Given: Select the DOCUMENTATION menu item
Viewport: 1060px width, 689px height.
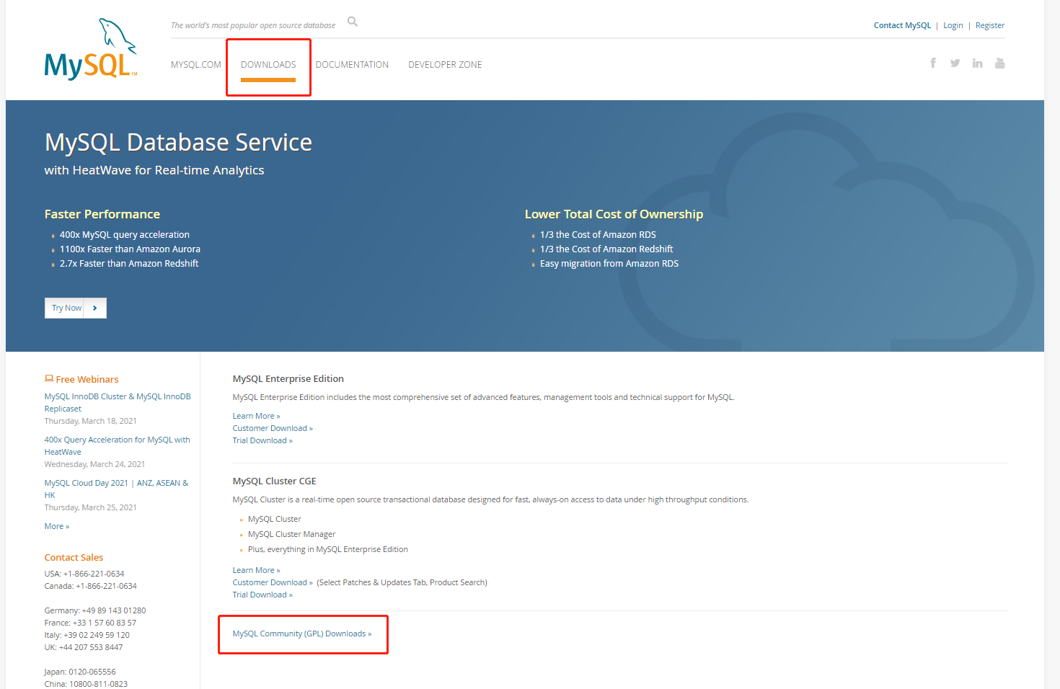Looking at the screenshot, I should [352, 64].
